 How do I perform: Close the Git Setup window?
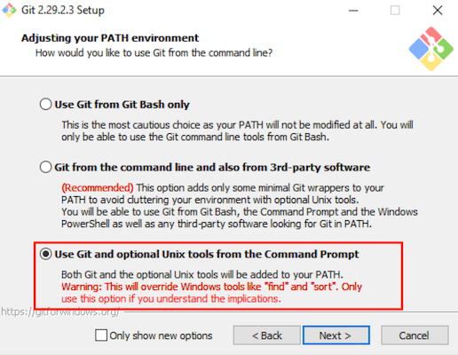click(438, 11)
